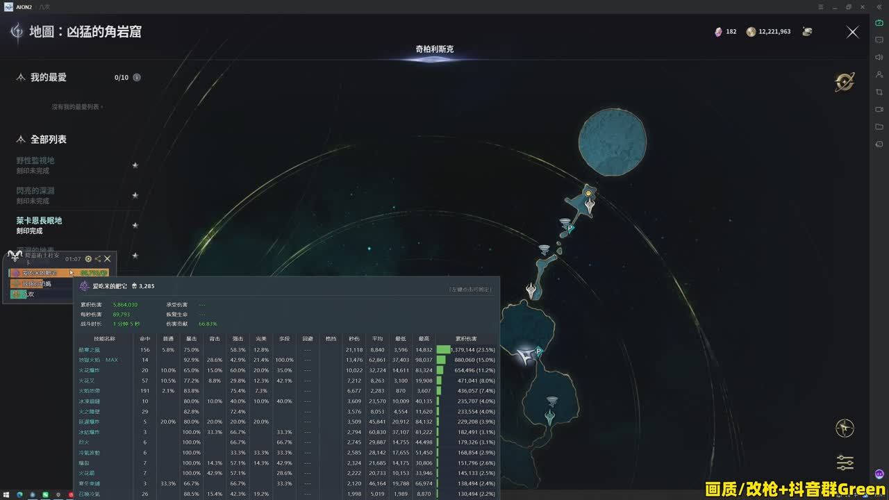Click the pink crystal currency icon
Image resolution: width=889 pixels, height=500 pixels.
tap(718, 32)
